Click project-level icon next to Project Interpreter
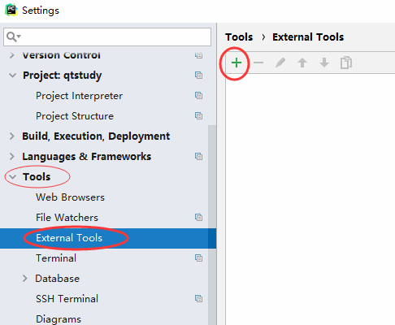Image resolution: width=395 pixels, height=325 pixels. pos(198,96)
